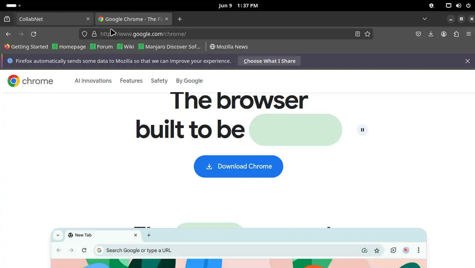Go back one page in Firefox
The image size is (475, 268).
point(8,34)
